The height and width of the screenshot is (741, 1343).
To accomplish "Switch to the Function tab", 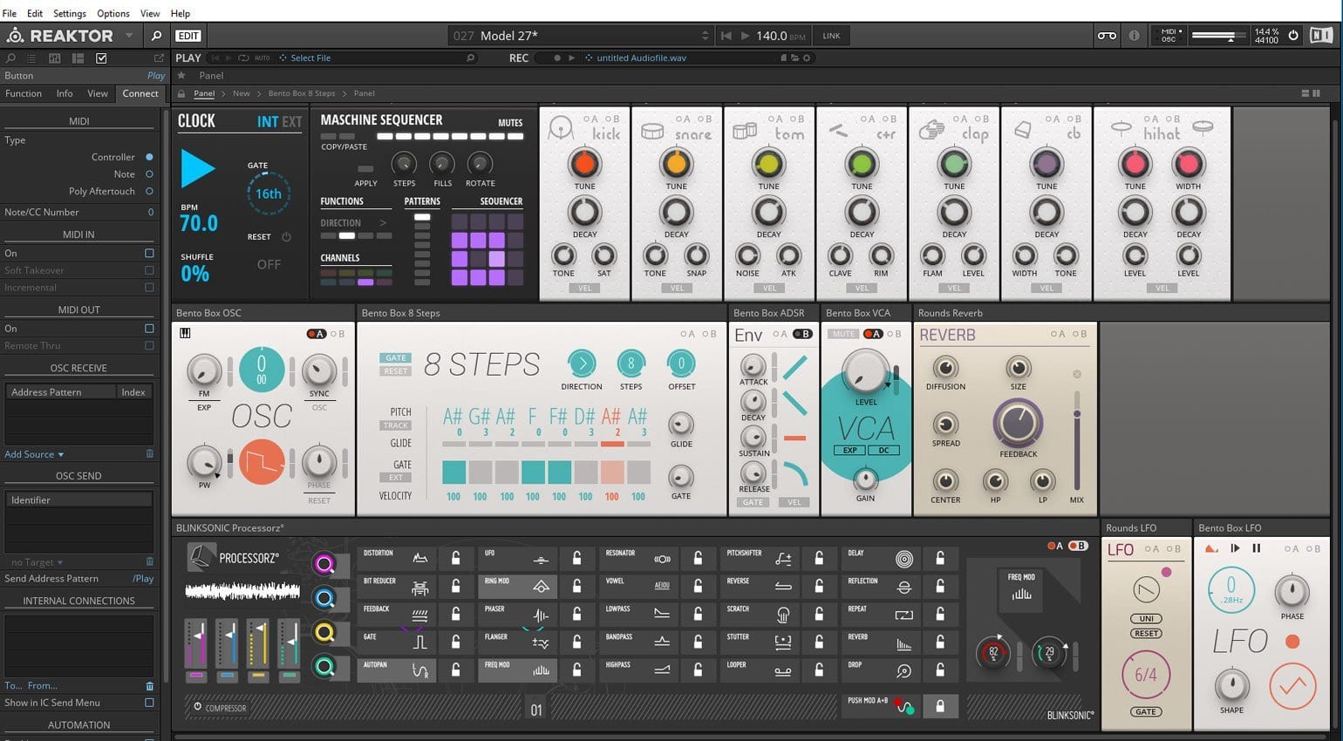I will 24,93.
